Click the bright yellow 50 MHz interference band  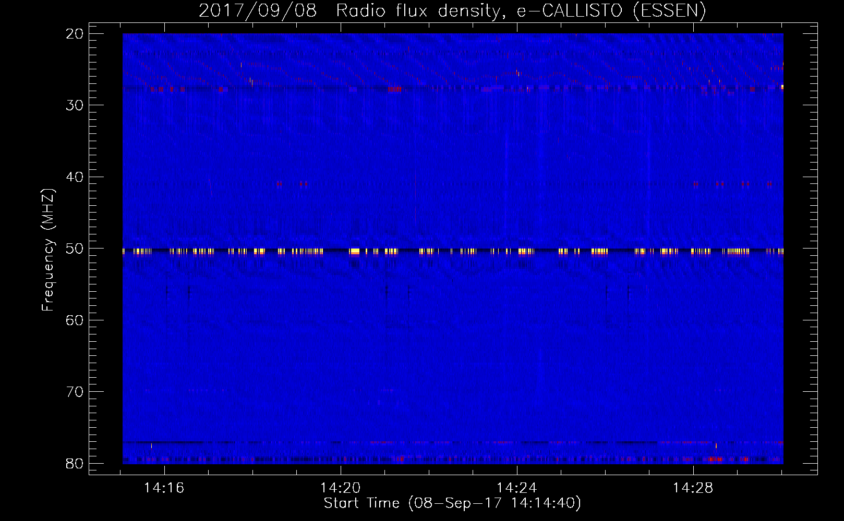coord(453,252)
